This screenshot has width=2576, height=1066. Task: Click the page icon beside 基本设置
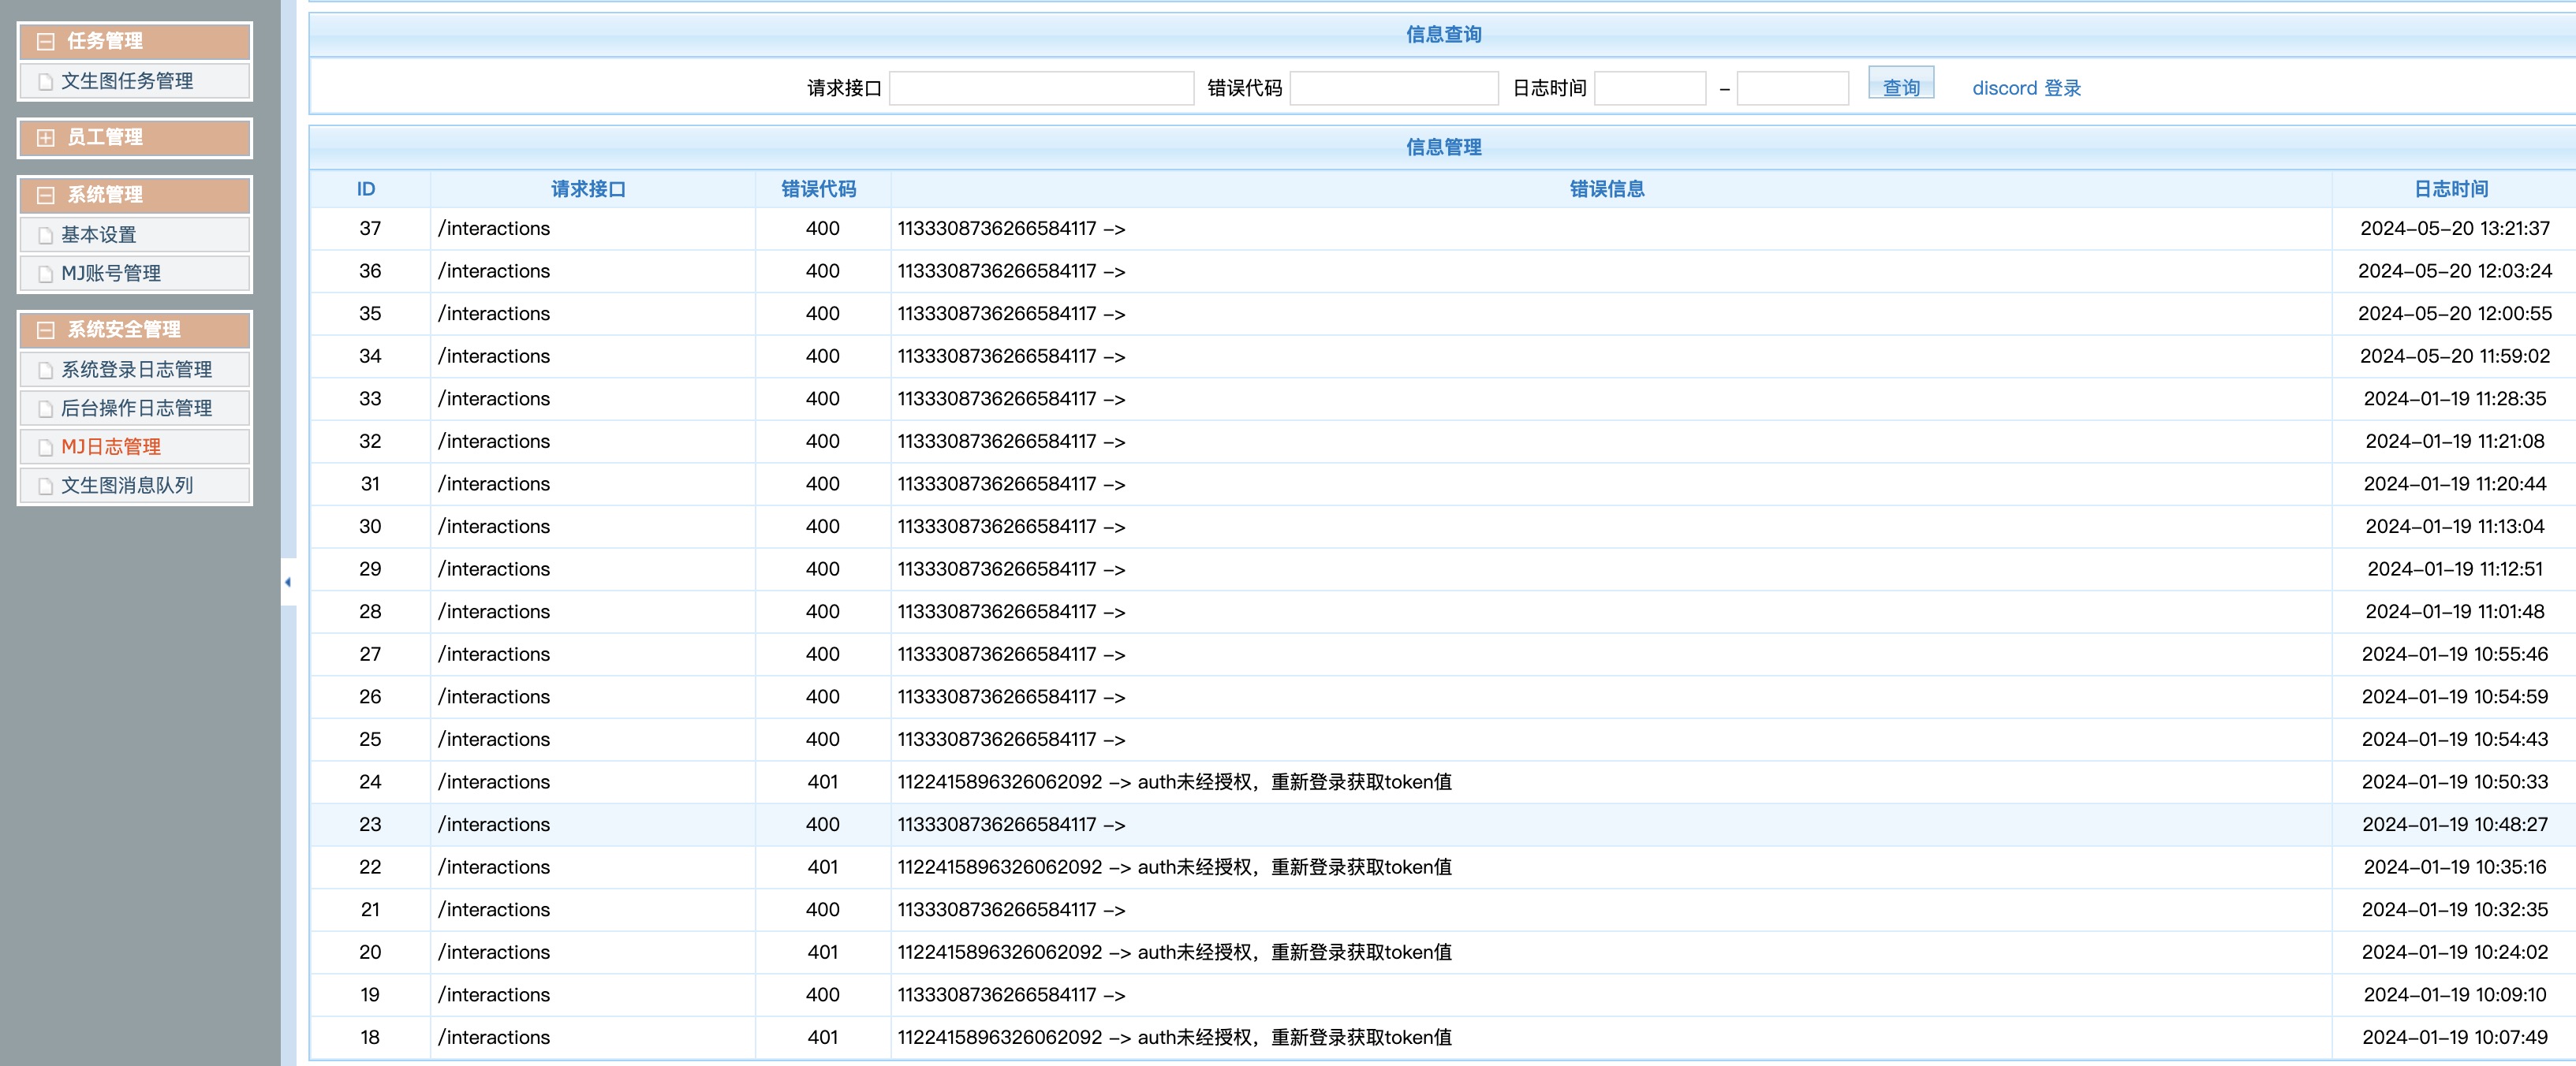(45, 236)
